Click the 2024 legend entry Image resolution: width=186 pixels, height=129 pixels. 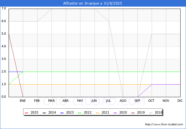click(50, 113)
